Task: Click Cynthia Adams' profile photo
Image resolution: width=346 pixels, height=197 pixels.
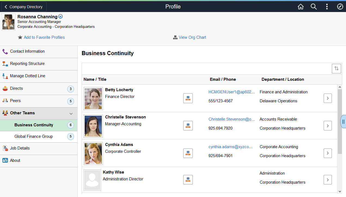Action: point(93,153)
